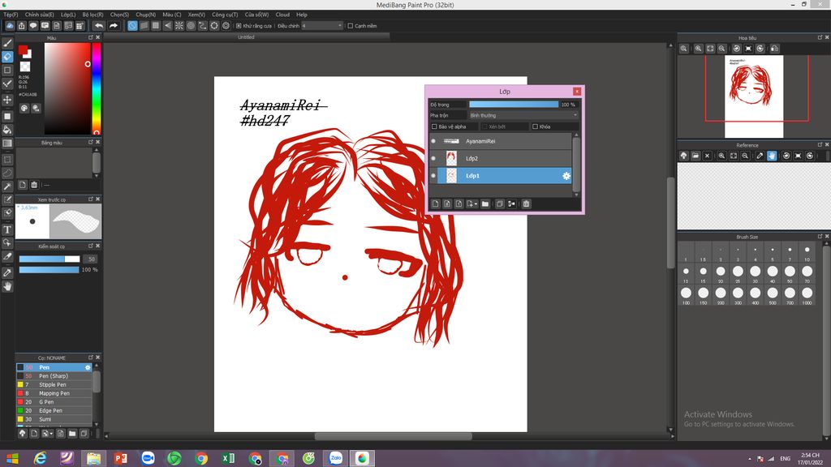Toggle the Khử răng cưa checkbox
The width and height of the screenshot is (831, 467).
point(239,25)
